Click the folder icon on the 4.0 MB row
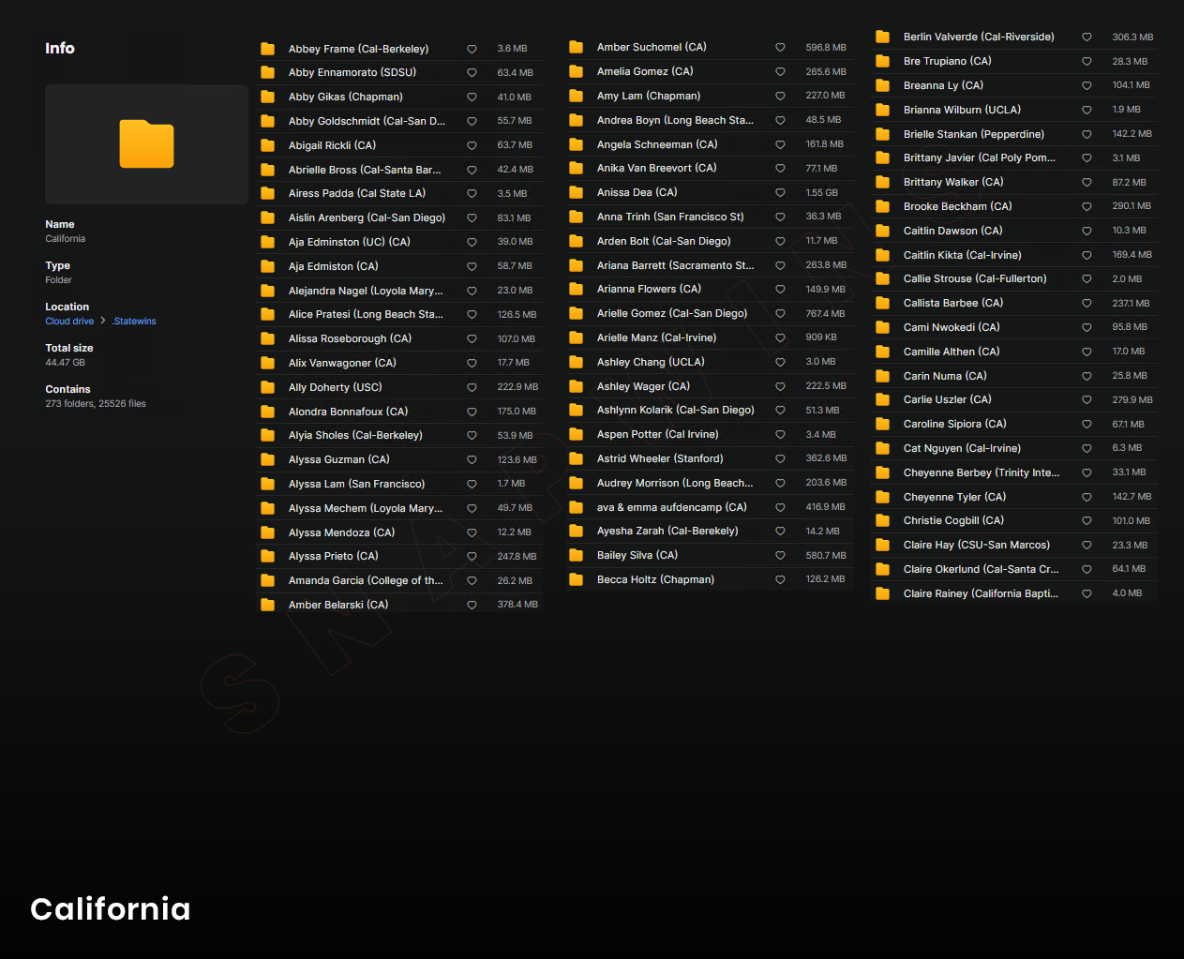The image size is (1184, 959). [x=883, y=593]
